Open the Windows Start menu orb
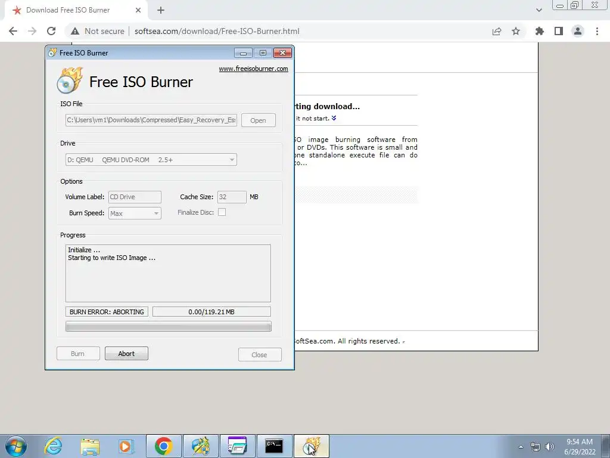This screenshot has width=610, height=458. pyautogui.click(x=16, y=446)
